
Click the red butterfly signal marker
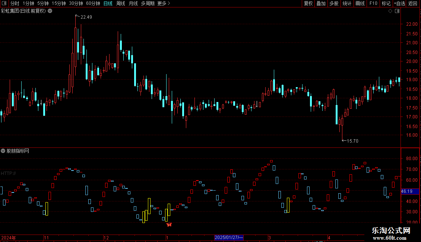click(x=169, y=225)
